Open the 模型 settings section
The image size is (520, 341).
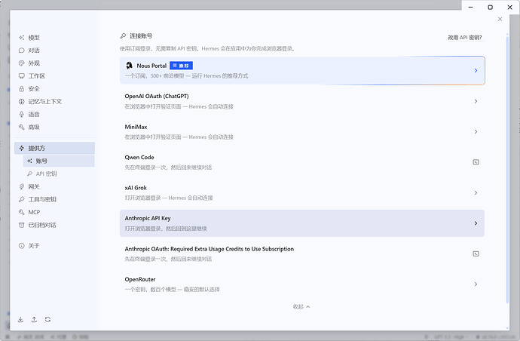pos(55,38)
